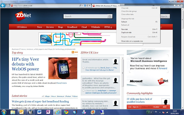Open the Tools gear icon
This screenshot has width=184, height=115.
coord(182,5)
